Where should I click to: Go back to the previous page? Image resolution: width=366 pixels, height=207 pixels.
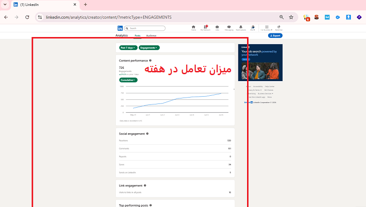pyautogui.click(x=6, y=17)
